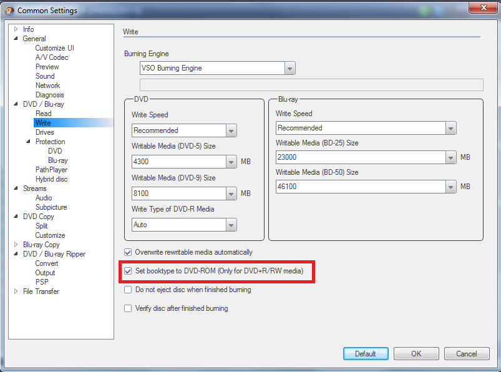Select the highlighted Write tree item
Image resolution: width=501 pixels, height=372 pixels.
click(x=43, y=123)
